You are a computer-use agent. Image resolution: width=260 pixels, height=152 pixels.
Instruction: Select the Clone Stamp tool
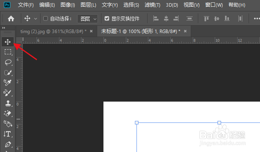8,103
